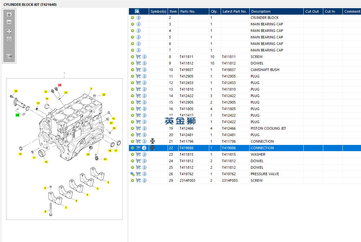Click the symbol icon in row 21

coord(153,141)
